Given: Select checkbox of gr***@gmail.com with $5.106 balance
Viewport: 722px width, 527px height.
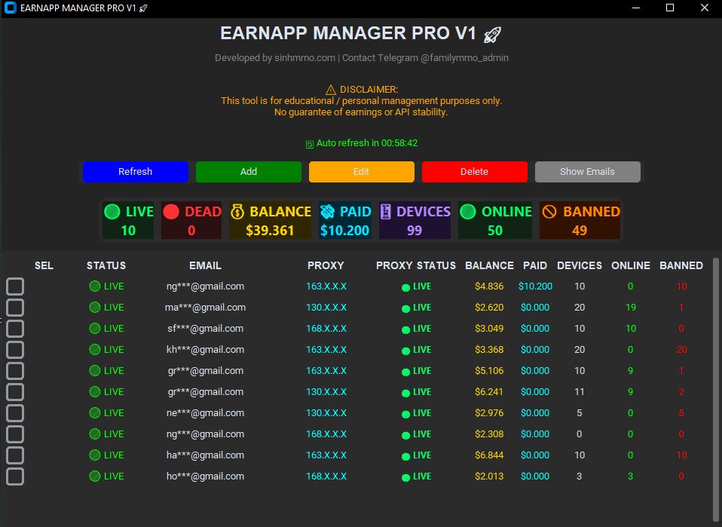Looking at the screenshot, I should (x=15, y=371).
